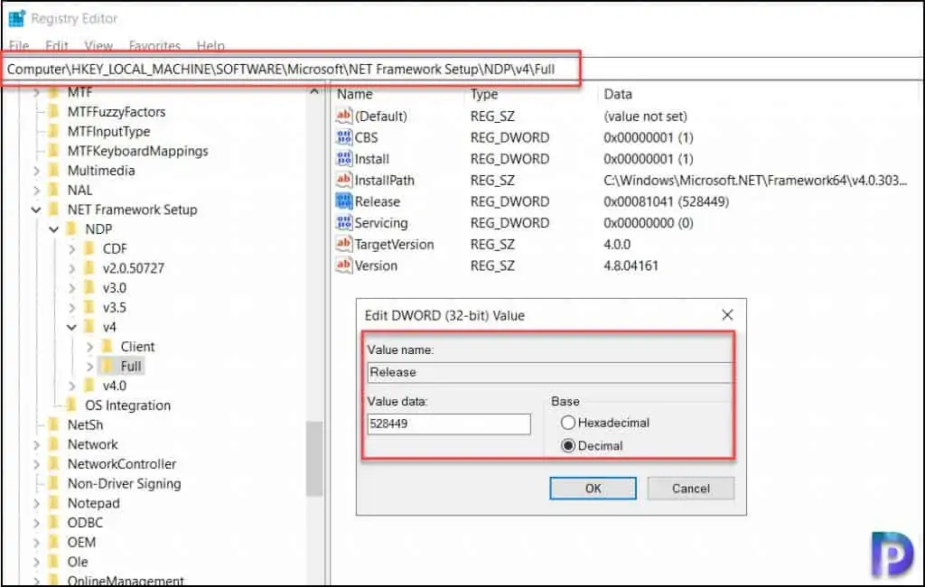Click the Version string value icon

[x=343, y=266]
